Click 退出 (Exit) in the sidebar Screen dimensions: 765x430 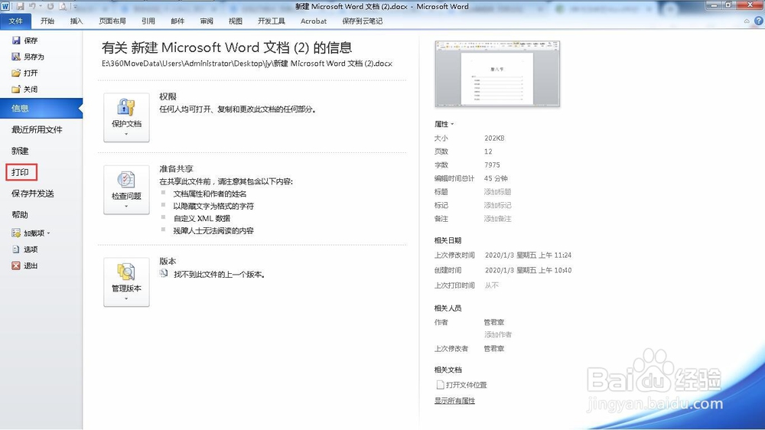[x=25, y=265]
